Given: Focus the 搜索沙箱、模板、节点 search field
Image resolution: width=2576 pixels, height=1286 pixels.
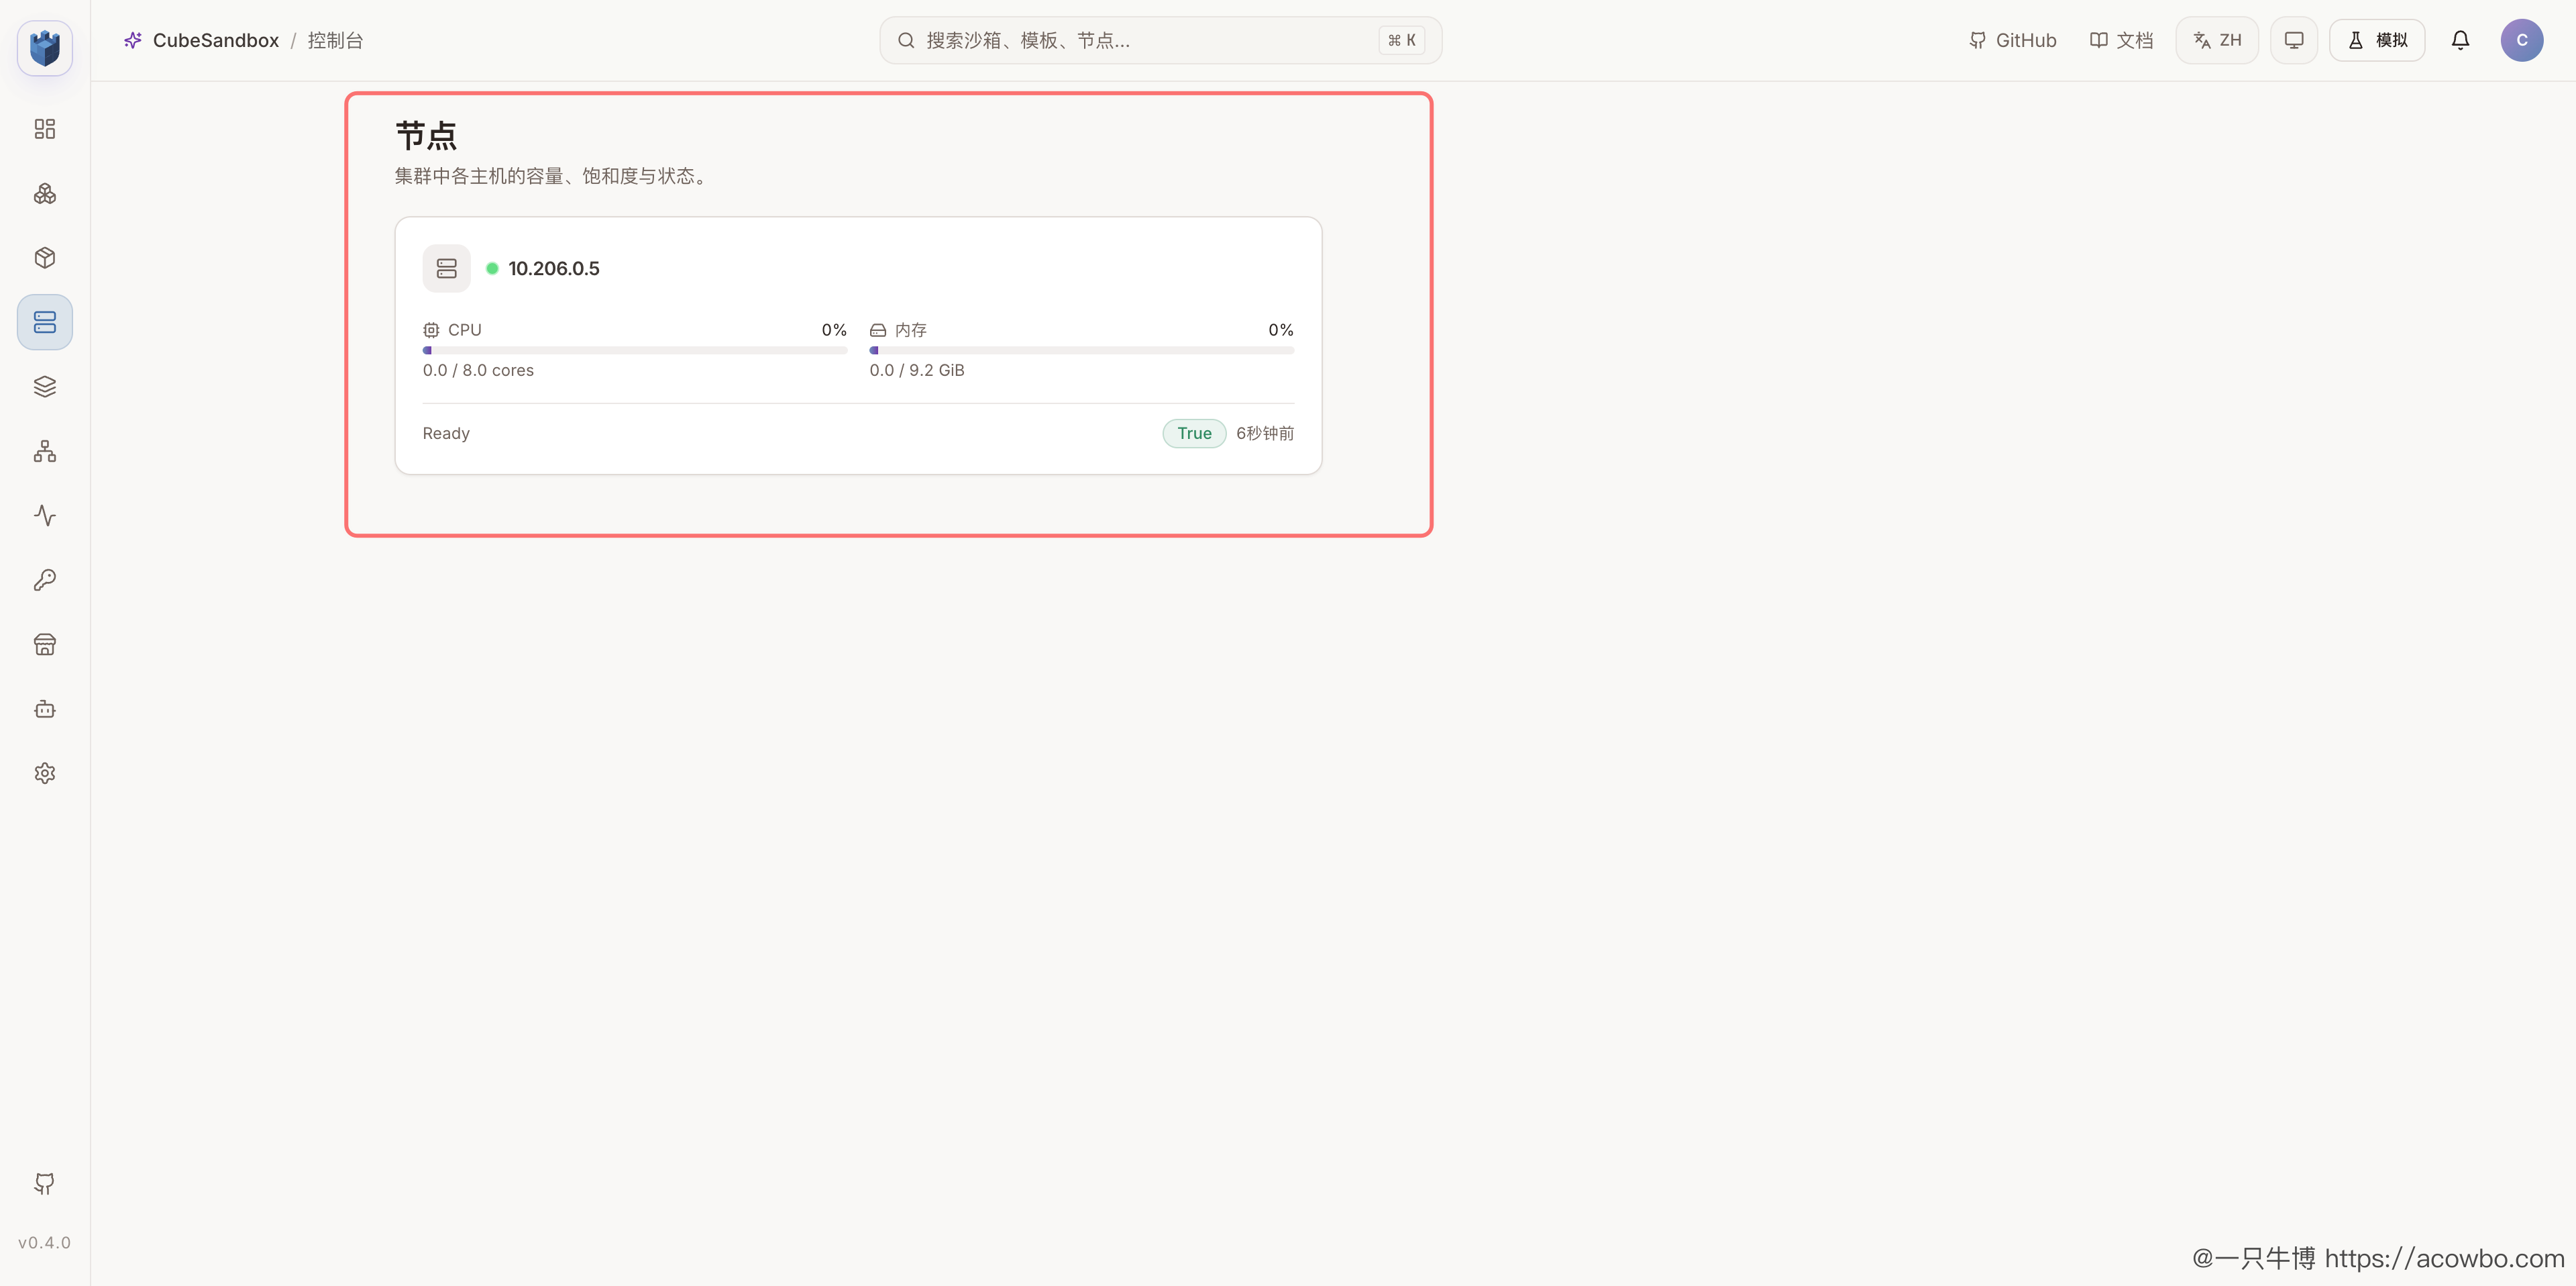Looking at the screenshot, I should [x=1160, y=40].
